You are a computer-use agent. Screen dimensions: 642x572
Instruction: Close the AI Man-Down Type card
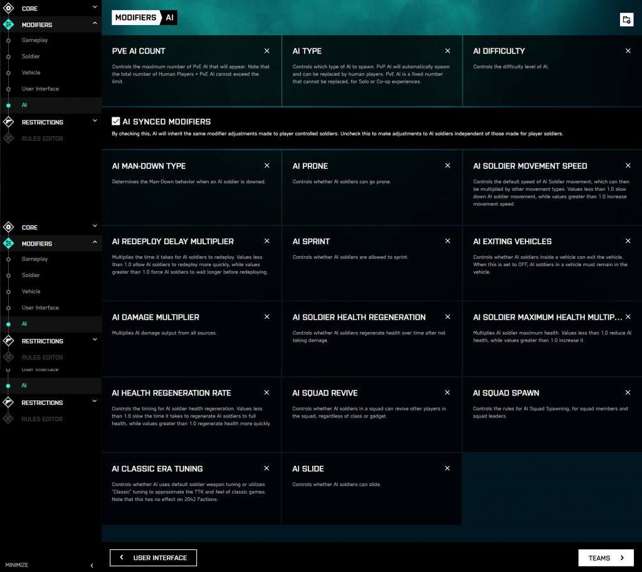(x=267, y=166)
